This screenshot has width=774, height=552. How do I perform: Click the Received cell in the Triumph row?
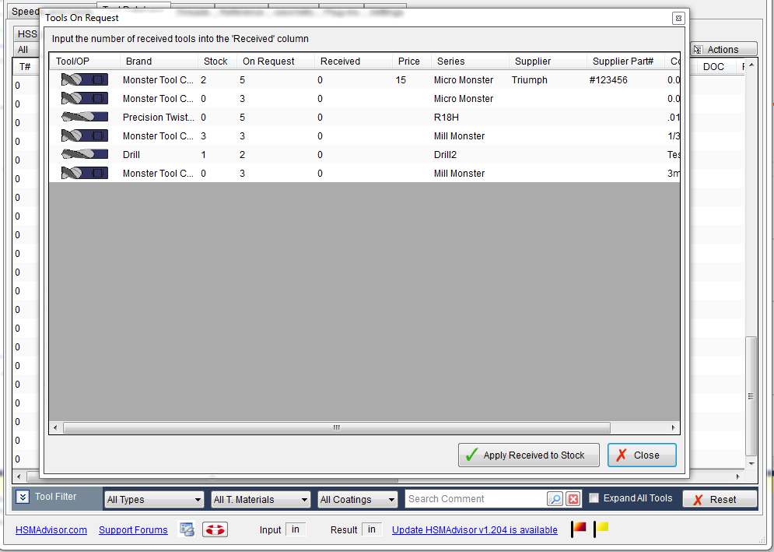tap(353, 80)
